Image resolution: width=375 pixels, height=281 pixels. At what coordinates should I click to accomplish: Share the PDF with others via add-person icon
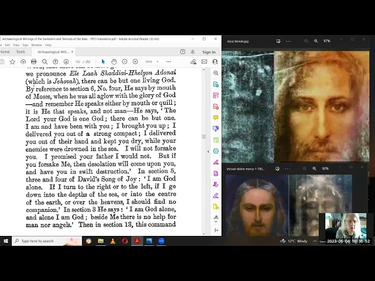[x=215, y=62]
